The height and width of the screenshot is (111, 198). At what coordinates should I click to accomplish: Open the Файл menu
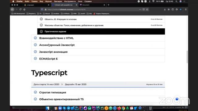[27, 1]
